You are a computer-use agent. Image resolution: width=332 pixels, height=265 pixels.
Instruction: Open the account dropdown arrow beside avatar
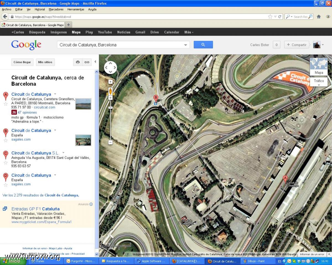click(323, 45)
